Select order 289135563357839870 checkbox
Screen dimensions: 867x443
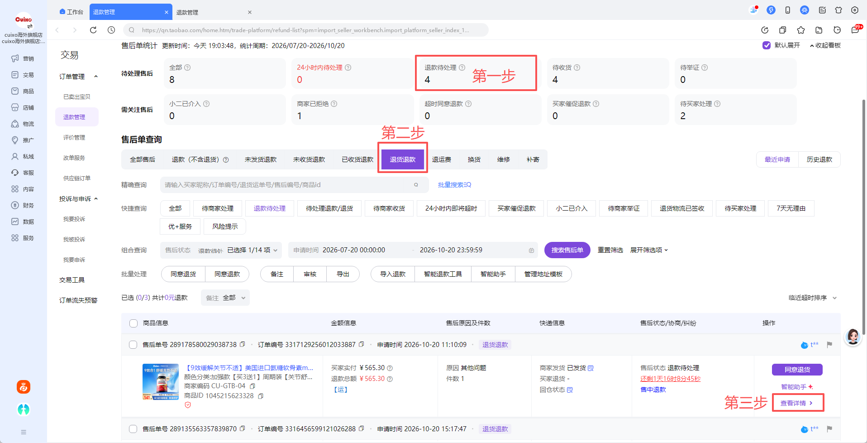[x=133, y=429]
